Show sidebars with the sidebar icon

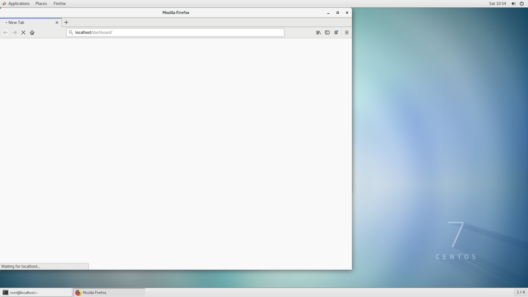(327, 32)
